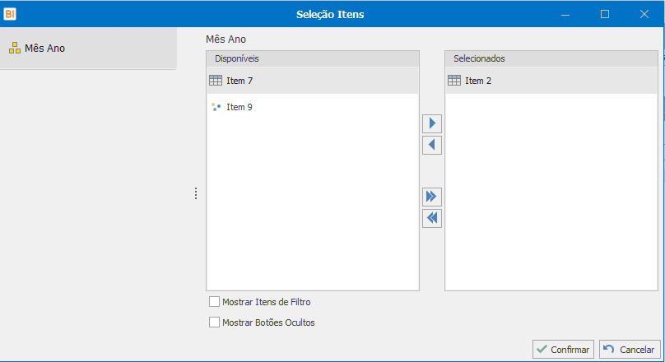Screen dimensions: 665x362
Task: Select Item 2 in Selecionados list
Action: click(x=478, y=81)
